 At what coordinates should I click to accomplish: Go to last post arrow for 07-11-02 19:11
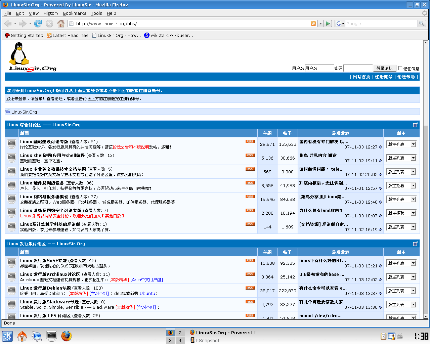(380, 161)
